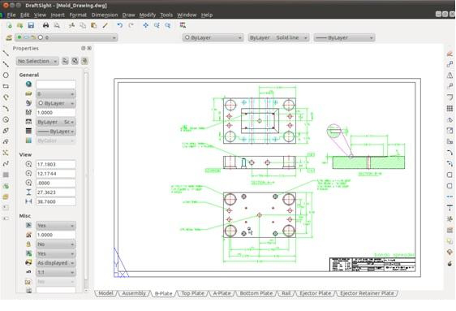Click the 1.0000 line scale field

pos(55,113)
